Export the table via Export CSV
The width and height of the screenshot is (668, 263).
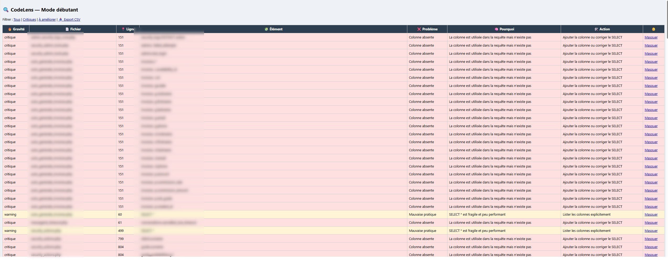pos(72,20)
